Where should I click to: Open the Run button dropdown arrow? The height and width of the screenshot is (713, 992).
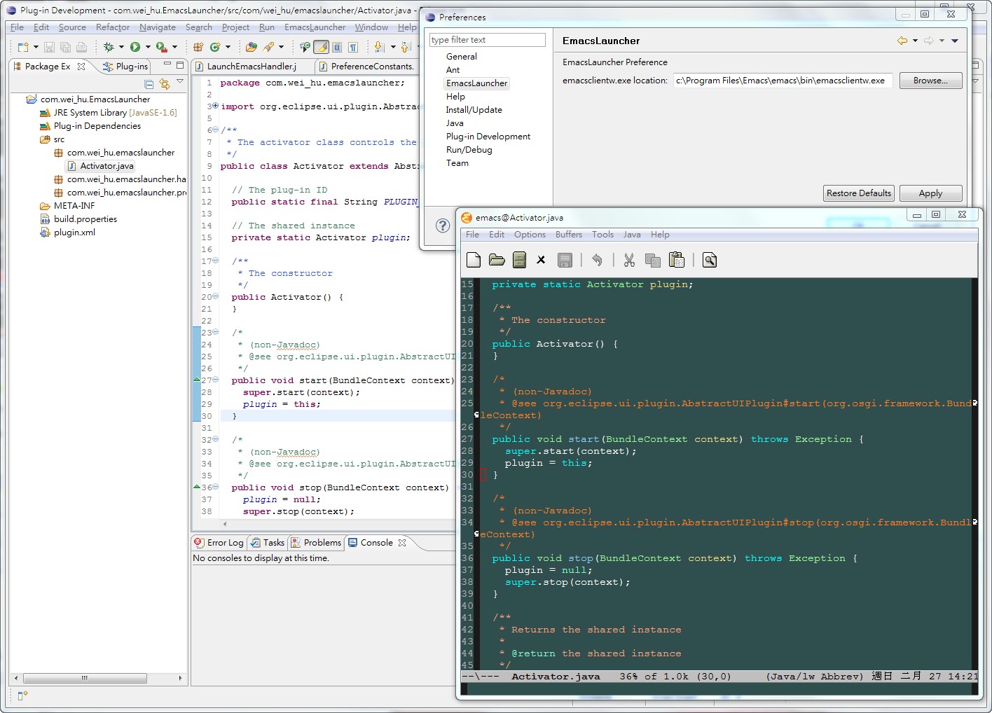point(148,47)
